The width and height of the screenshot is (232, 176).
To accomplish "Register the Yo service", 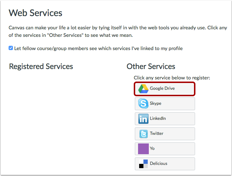I will click(x=165, y=149).
